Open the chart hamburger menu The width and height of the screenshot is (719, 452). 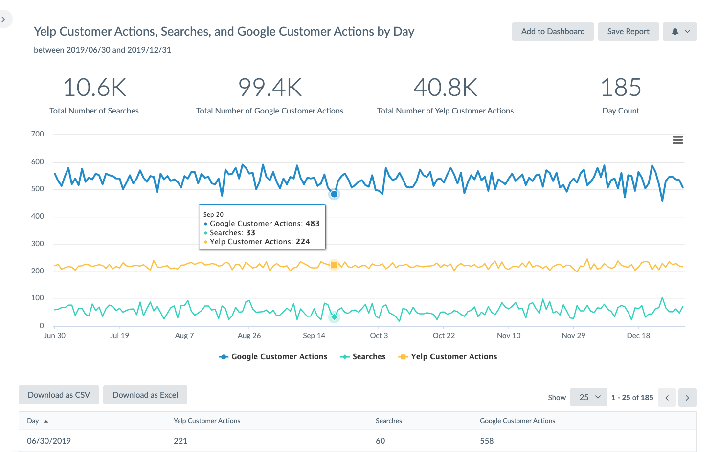point(677,140)
